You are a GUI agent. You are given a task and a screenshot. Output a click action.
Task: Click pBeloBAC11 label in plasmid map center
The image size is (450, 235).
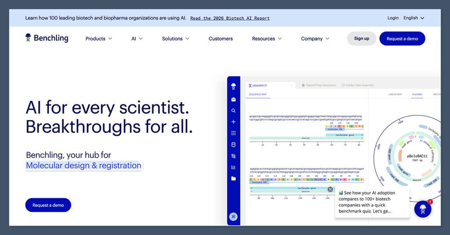(417, 156)
